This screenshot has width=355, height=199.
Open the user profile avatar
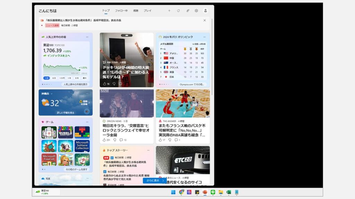tap(206, 11)
